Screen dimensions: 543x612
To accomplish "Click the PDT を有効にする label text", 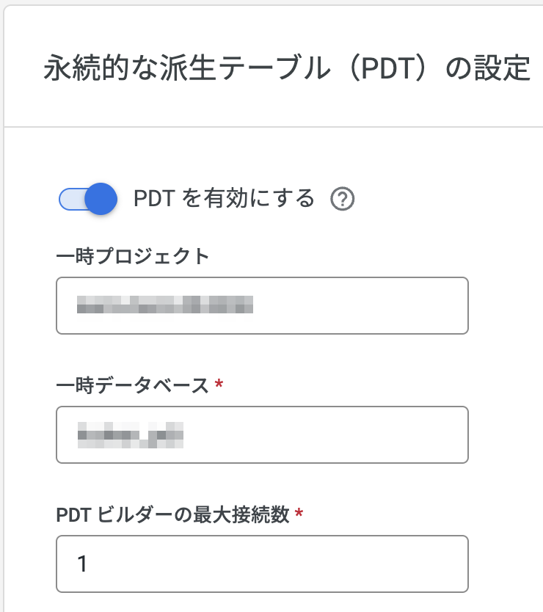I will click(224, 198).
